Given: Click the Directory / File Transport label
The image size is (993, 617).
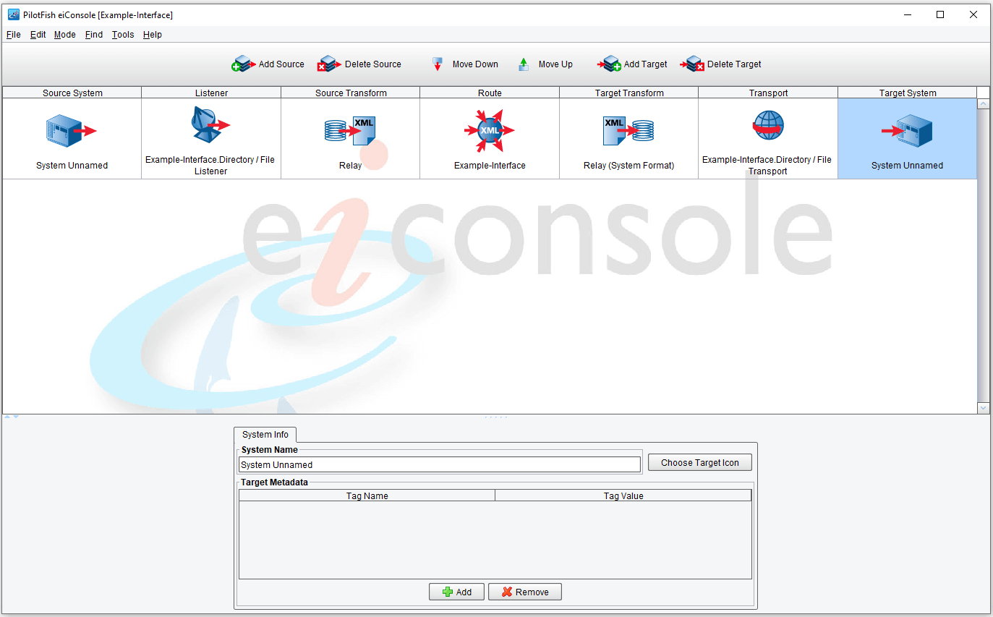Looking at the screenshot, I should coord(767,166).
